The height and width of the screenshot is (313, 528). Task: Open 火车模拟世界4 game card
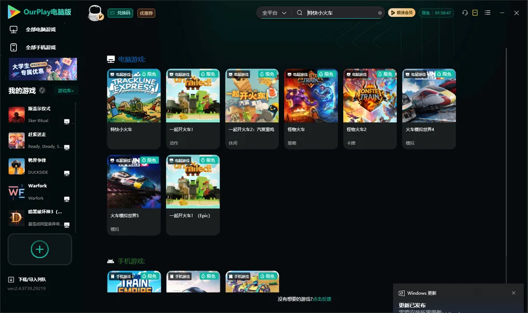pyautogui.click(x=429, y=108)
